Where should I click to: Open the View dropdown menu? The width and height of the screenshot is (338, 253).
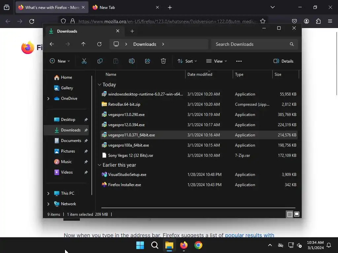click(x=217, y=61)
